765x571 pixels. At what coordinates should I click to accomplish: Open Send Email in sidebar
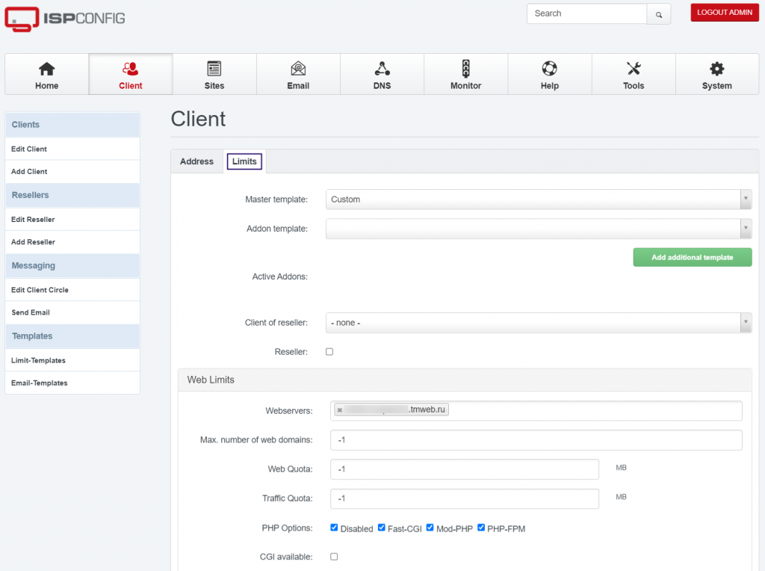tap(72, 312)
